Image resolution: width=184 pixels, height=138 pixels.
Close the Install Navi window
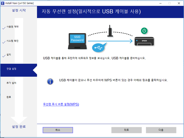pos(179,3)
